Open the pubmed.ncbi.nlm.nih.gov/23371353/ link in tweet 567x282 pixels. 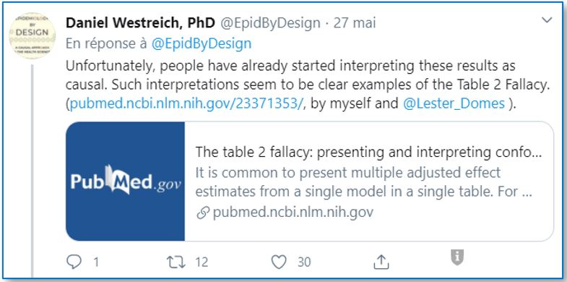click(187, 104)
